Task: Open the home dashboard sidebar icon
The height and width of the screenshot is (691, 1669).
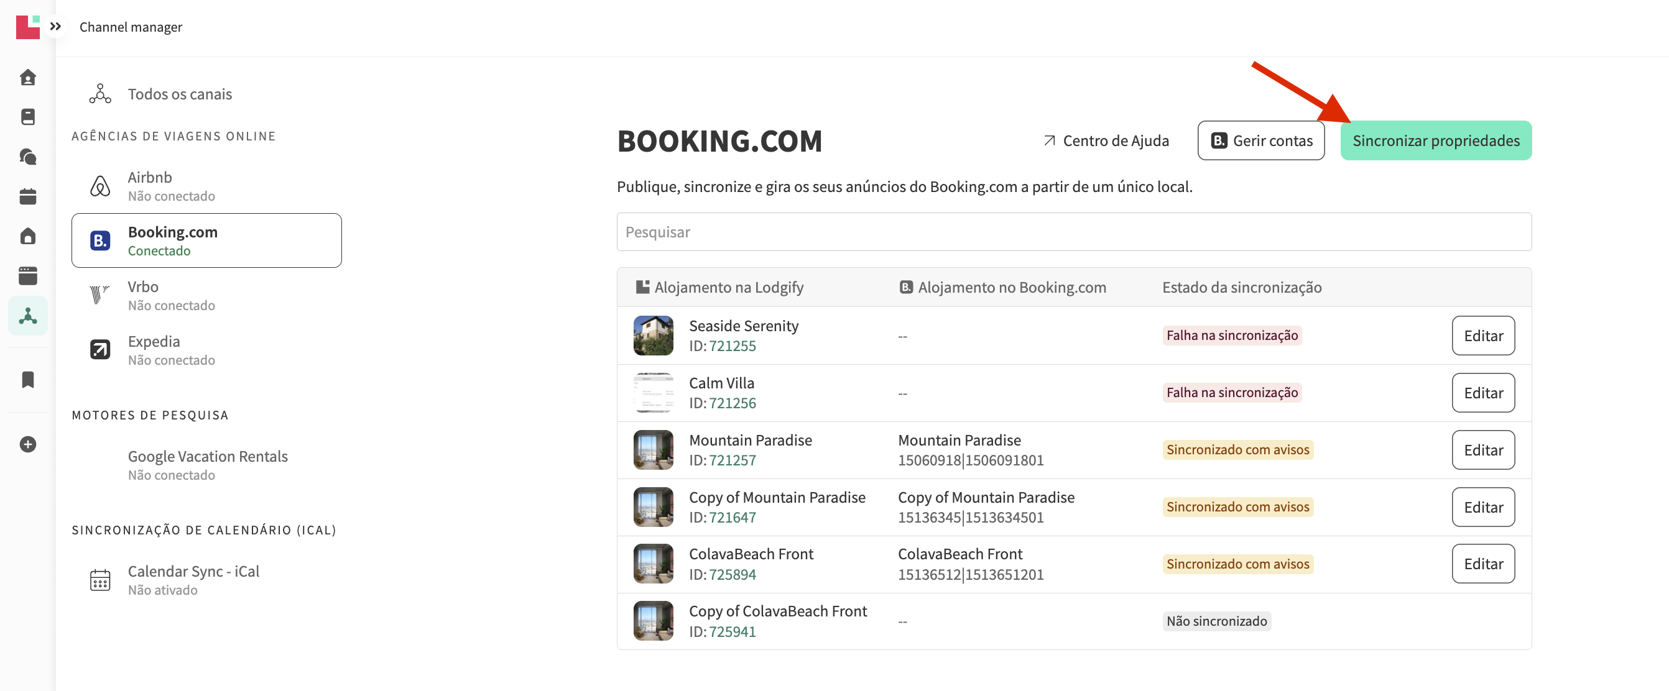Action: pos(28,78)
